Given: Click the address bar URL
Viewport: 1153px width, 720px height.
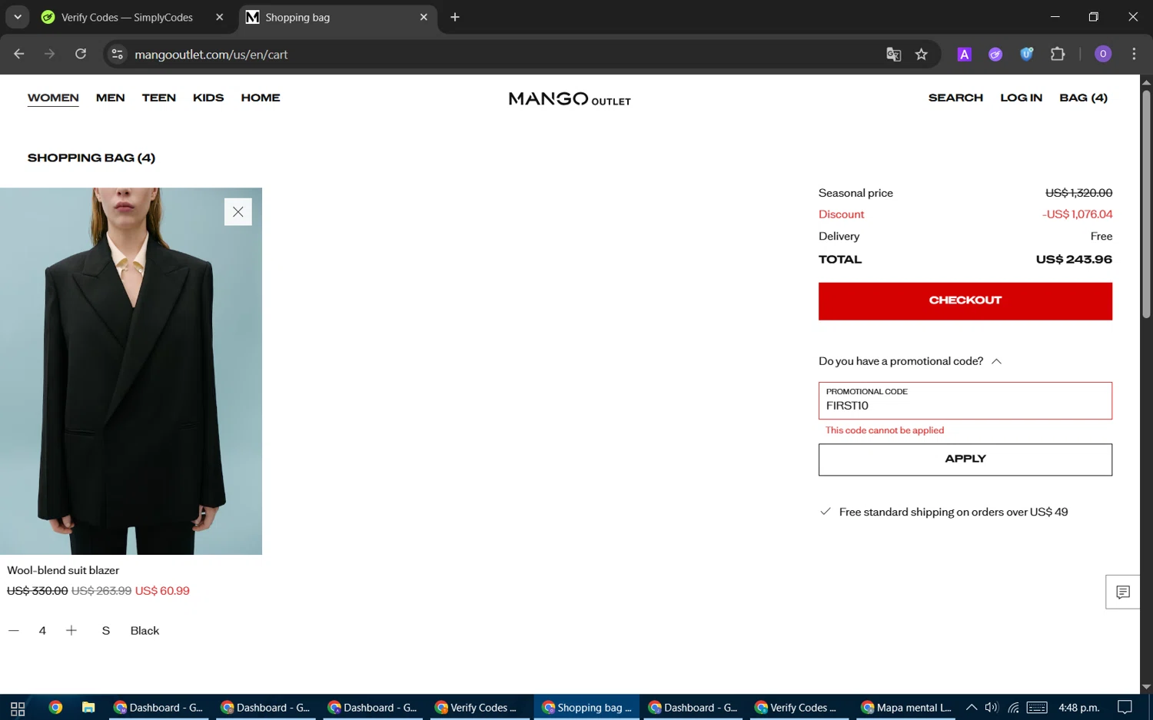Looking at the screenshot, I should tap(211, 55).
